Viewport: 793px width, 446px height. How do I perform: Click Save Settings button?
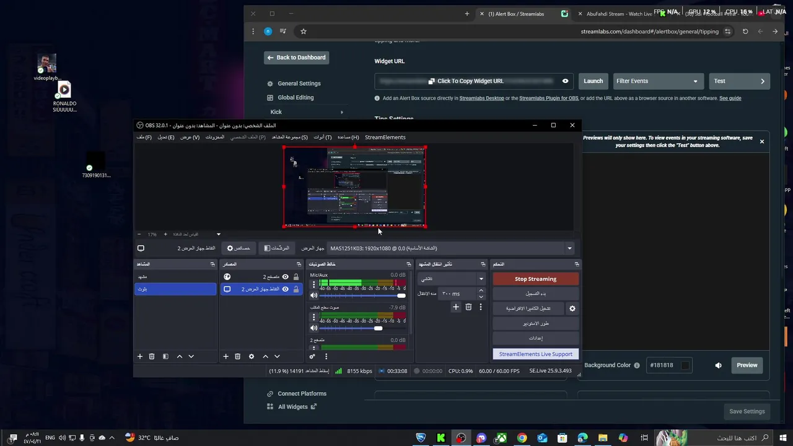coord(747,411)
